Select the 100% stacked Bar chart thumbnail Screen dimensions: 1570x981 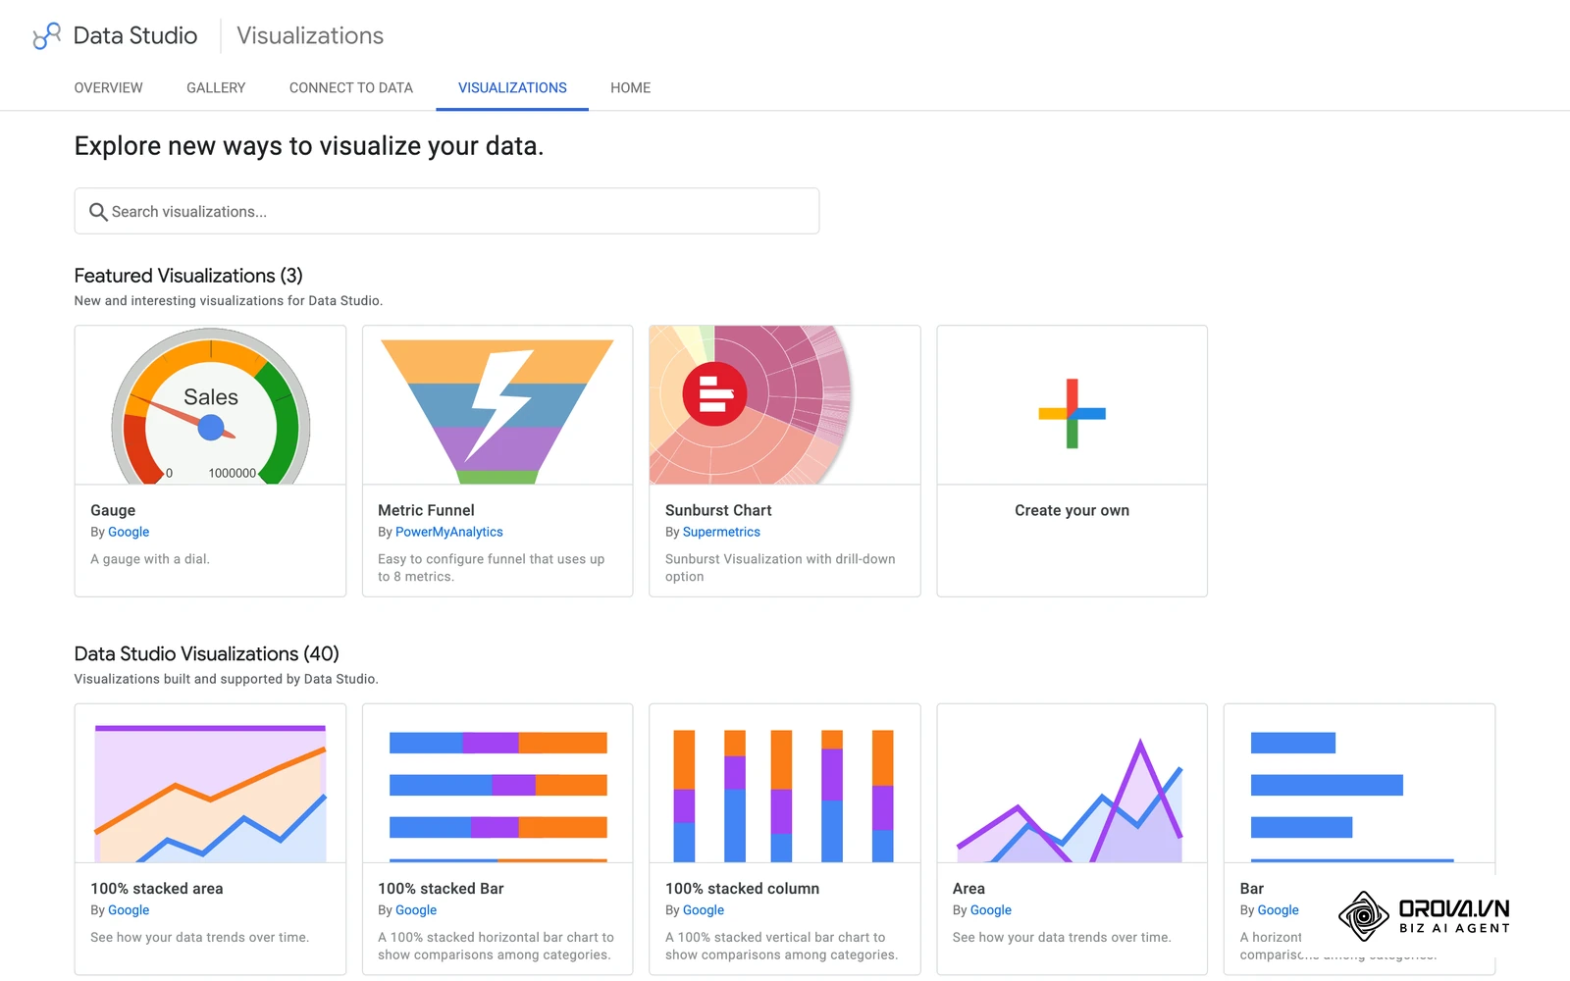[x=497, y=784]
